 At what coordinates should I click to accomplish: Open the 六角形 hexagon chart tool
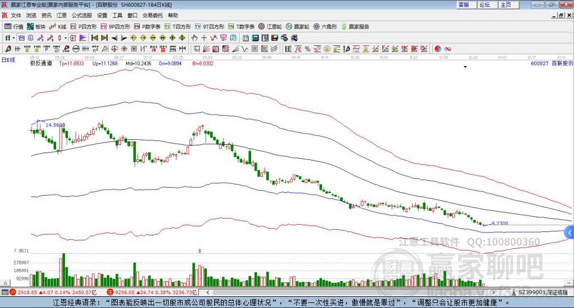(x=325, y=27)
